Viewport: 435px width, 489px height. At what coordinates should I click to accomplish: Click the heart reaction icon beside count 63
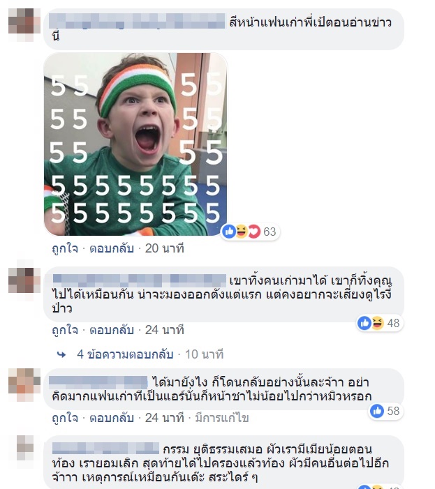253,232
